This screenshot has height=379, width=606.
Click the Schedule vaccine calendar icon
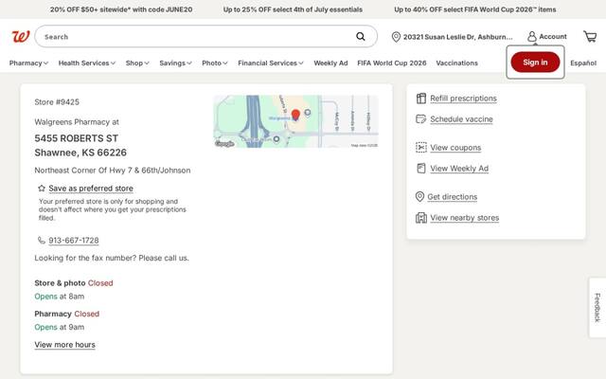(420, 119)
